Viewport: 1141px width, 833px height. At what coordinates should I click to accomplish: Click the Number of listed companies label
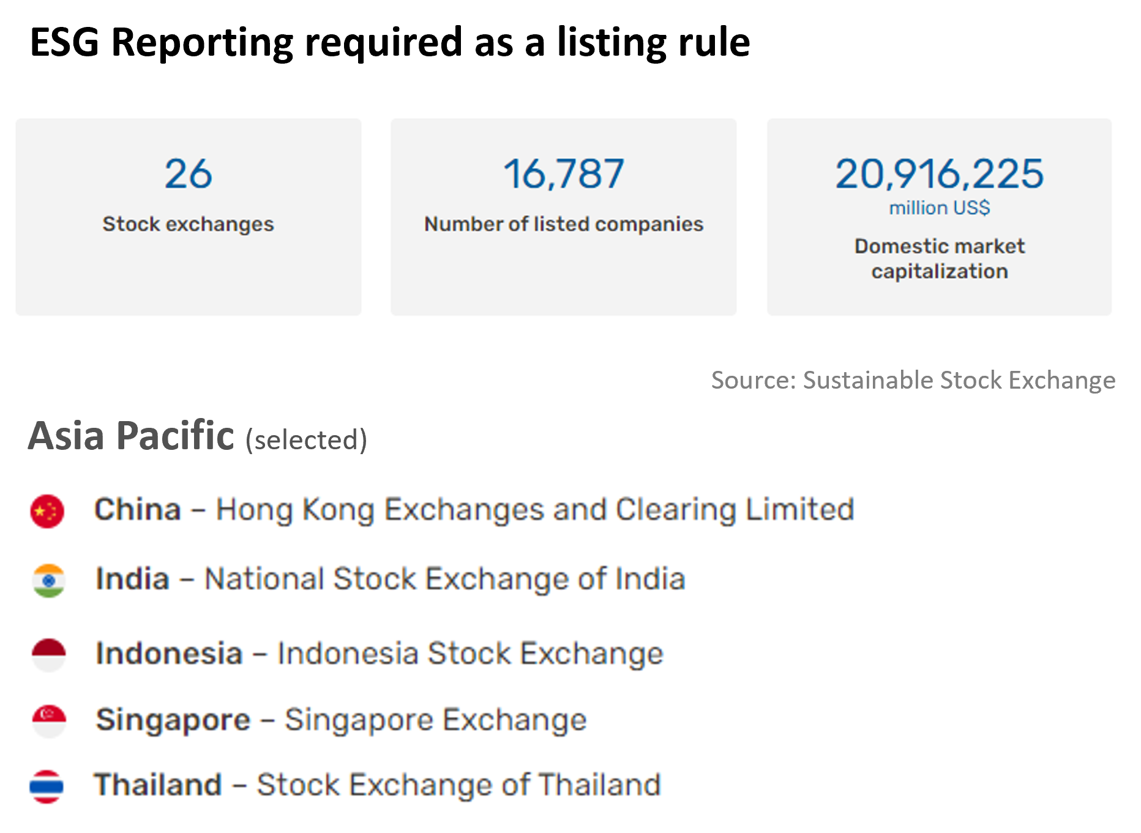(563, 224)
